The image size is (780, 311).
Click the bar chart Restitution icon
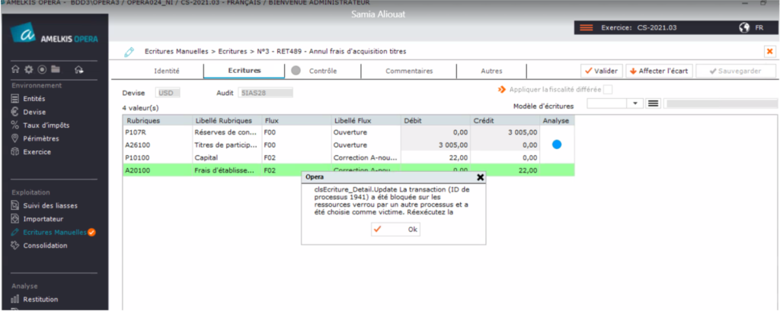[15, 299]
